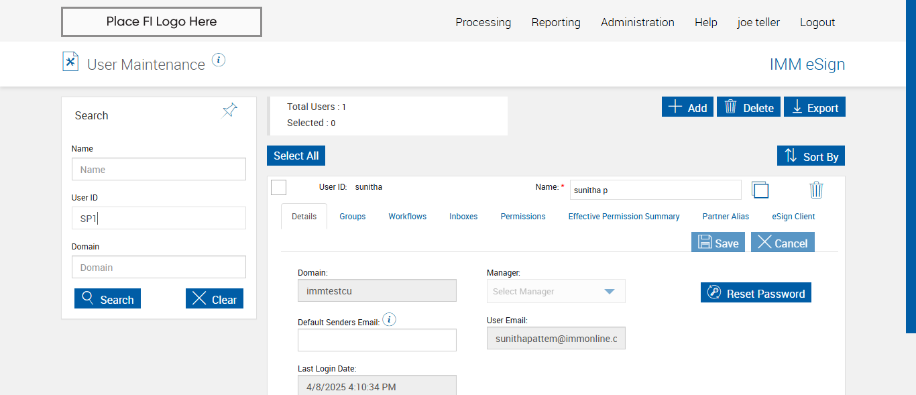Click the pin icon in Search panel

click(229, 111)
